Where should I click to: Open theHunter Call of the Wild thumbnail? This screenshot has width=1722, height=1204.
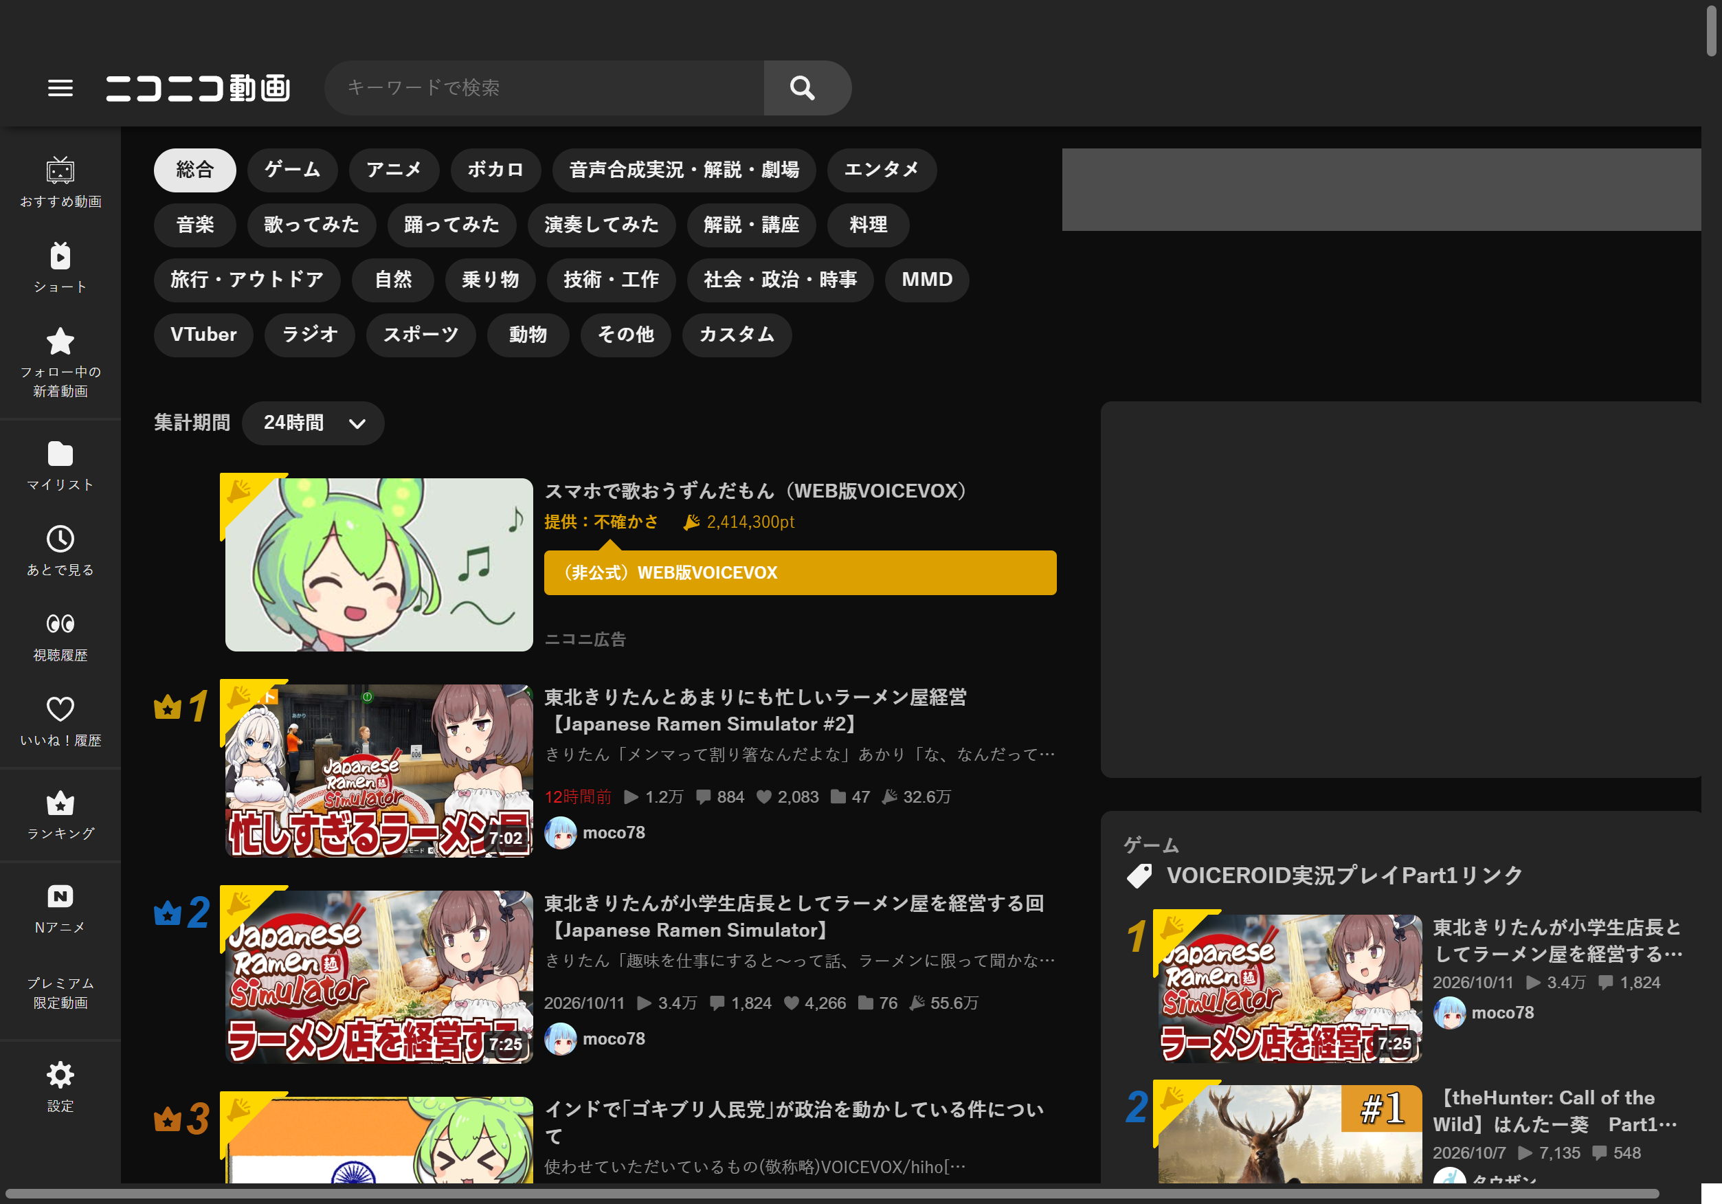(x=1289, y=1134)
